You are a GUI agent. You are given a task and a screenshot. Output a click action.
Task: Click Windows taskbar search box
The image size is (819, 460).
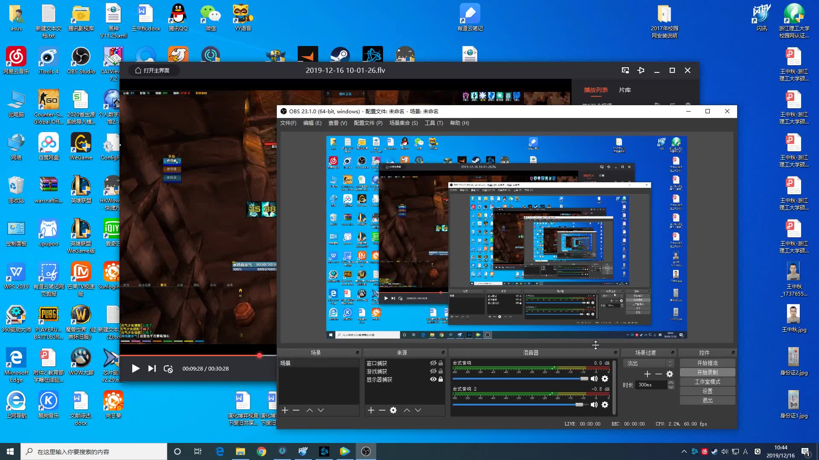pyautogui.click(x=94, y=451)
